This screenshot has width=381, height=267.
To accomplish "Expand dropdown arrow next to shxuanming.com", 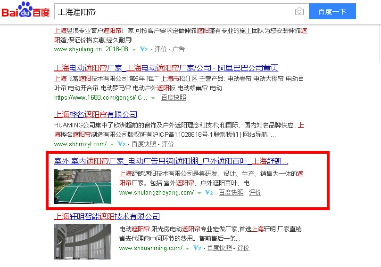I will tap(187, 249).
